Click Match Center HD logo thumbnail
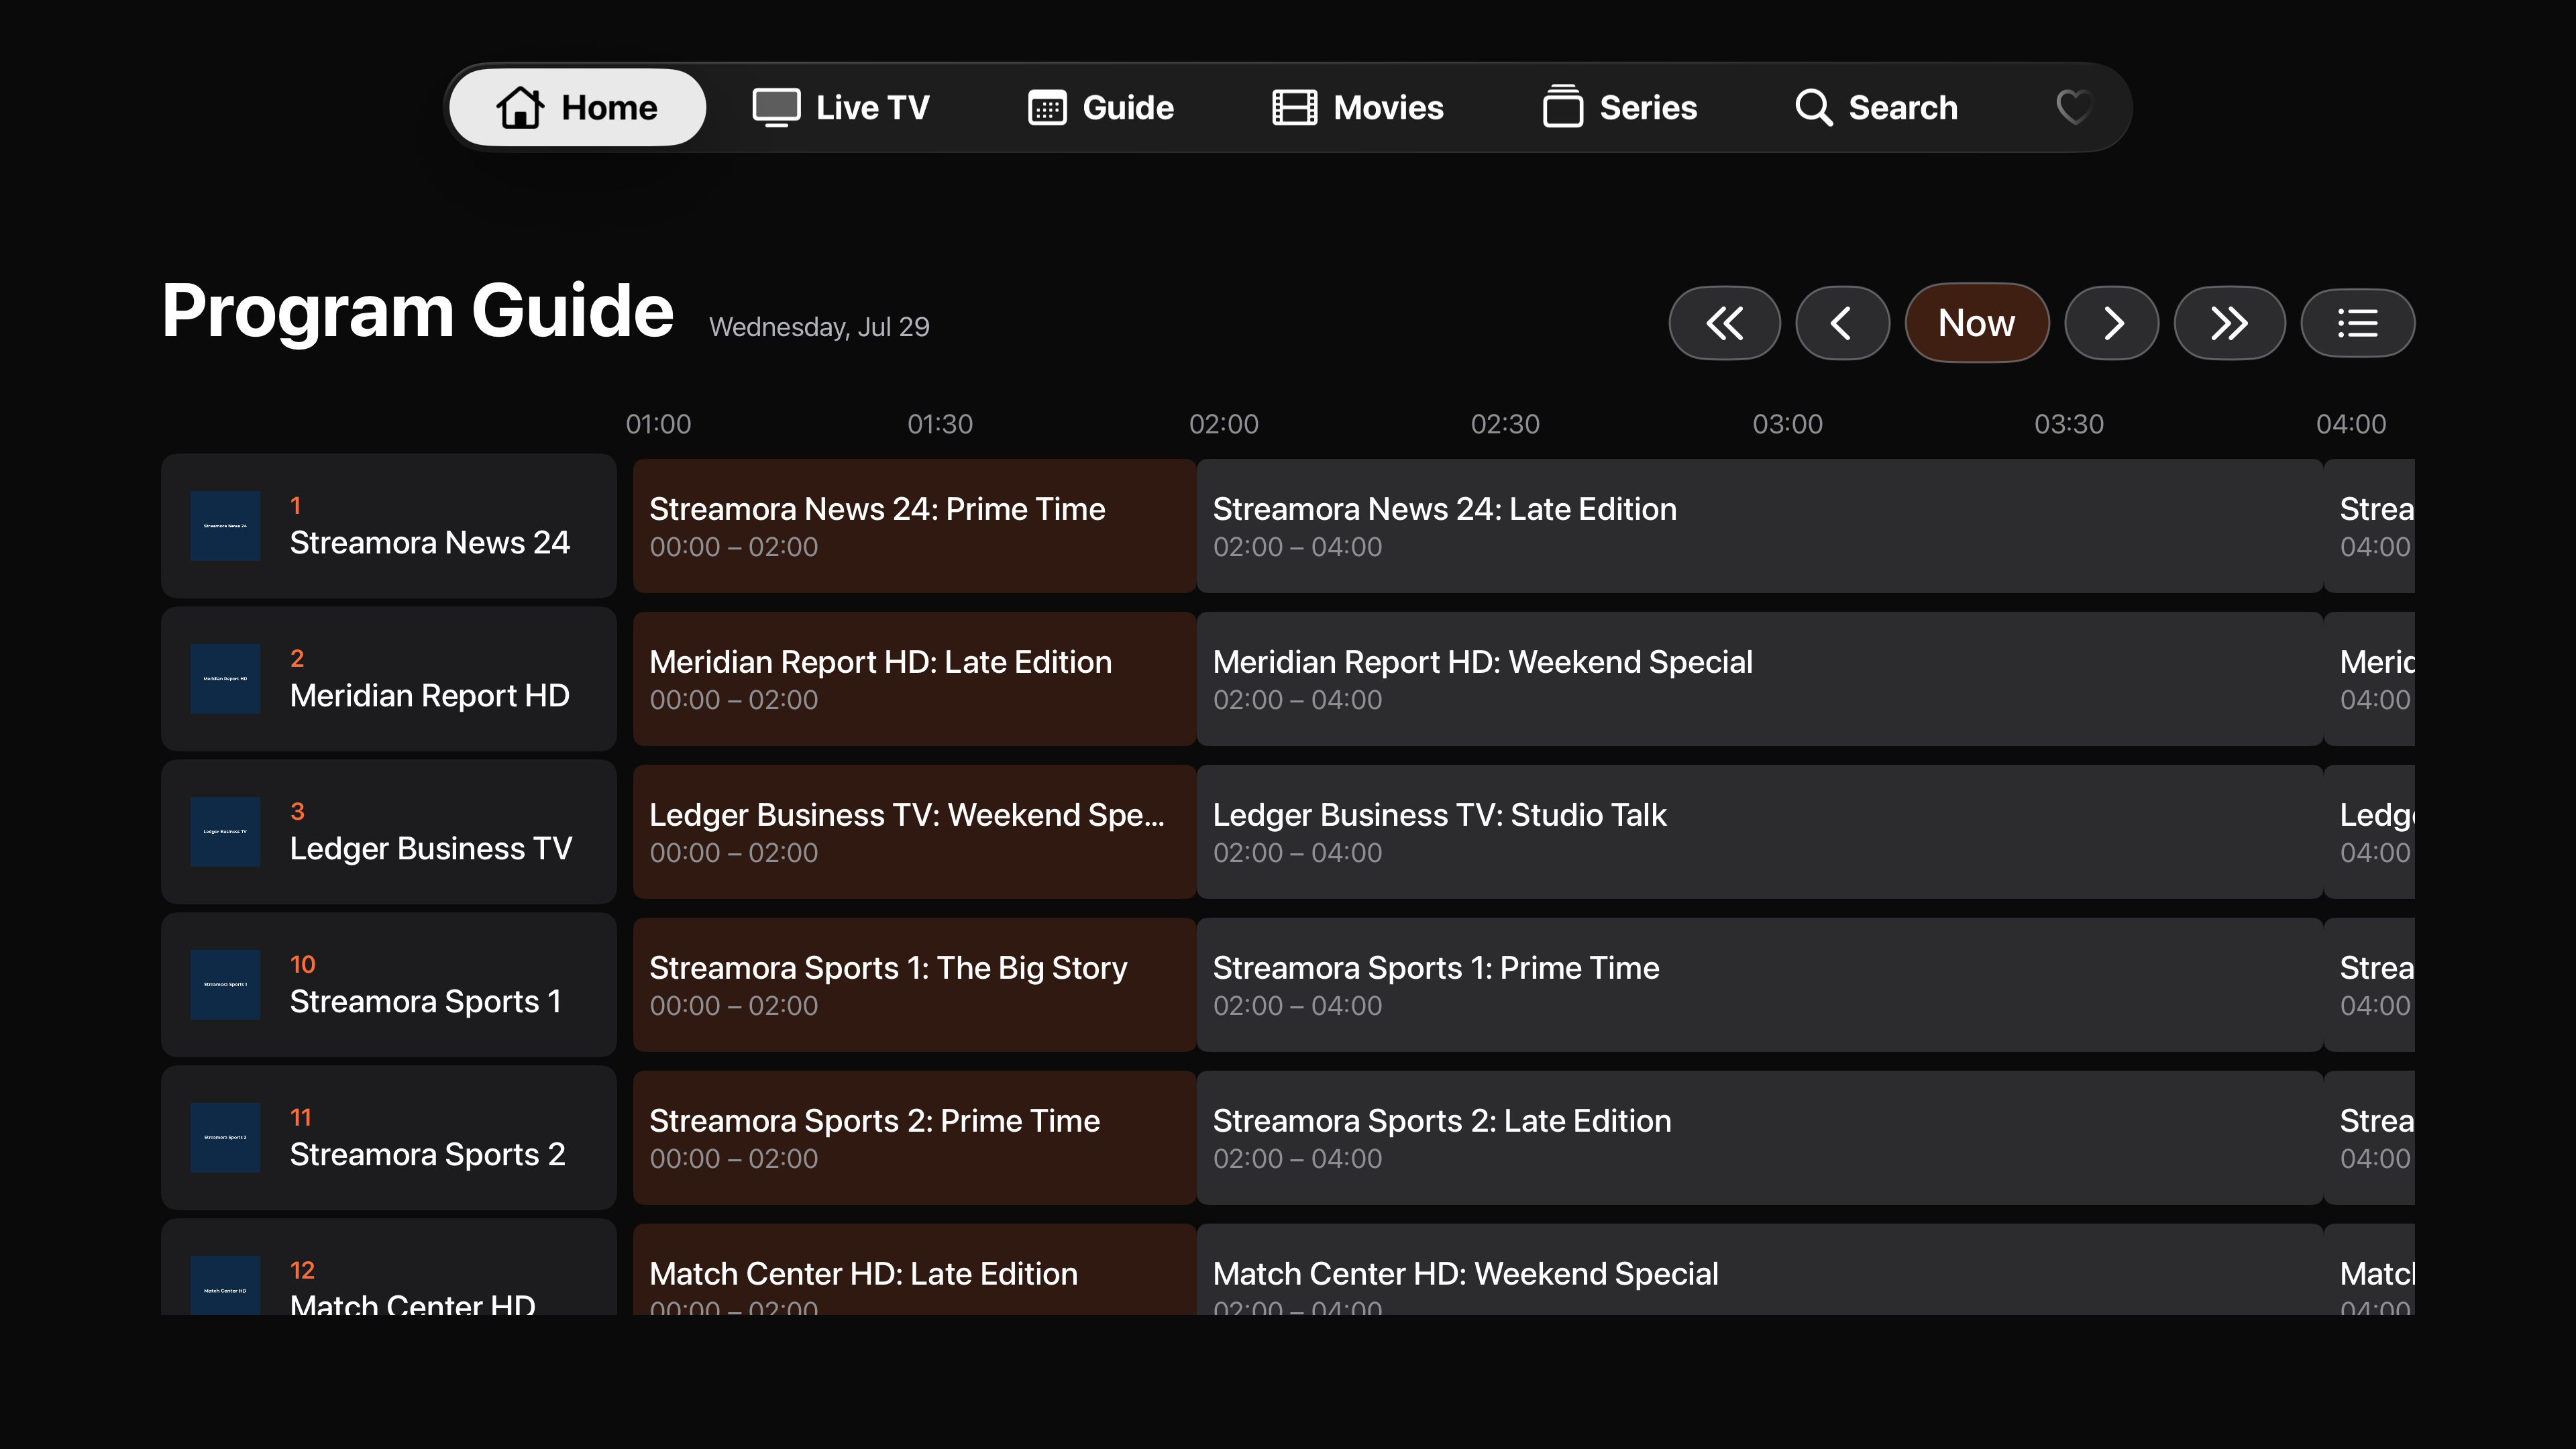 point(225,1285)
